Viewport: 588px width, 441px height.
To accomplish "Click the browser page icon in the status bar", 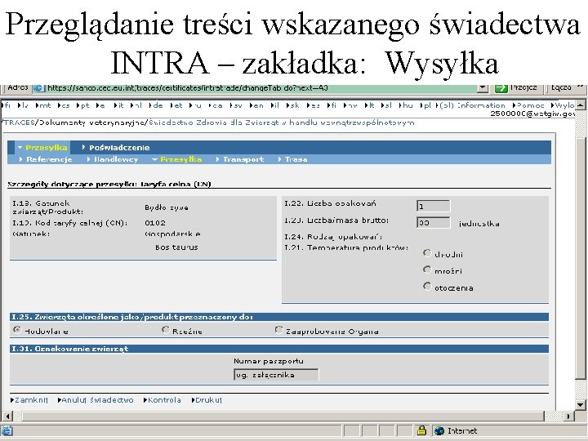I will tap(7, 430).
